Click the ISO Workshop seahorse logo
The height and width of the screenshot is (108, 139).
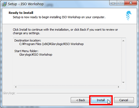click(129, 15)
